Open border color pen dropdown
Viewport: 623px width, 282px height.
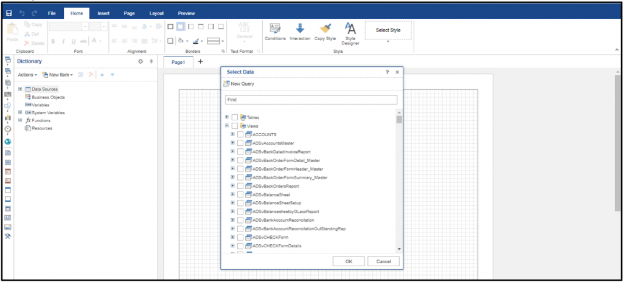coord(202,41)
